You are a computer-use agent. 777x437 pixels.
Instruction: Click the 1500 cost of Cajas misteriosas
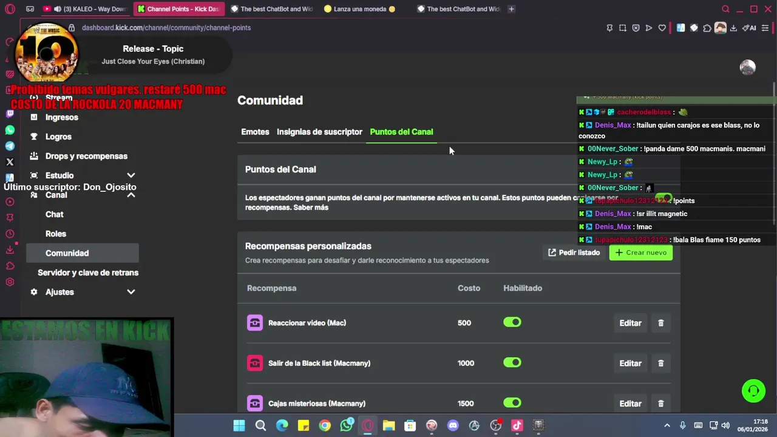pos(466,404)
